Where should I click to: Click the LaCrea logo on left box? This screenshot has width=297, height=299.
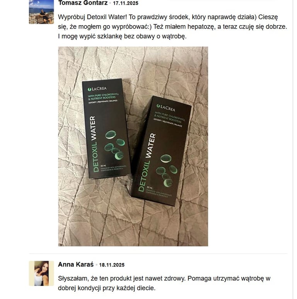pyautogui.click(x=97, y=89)
